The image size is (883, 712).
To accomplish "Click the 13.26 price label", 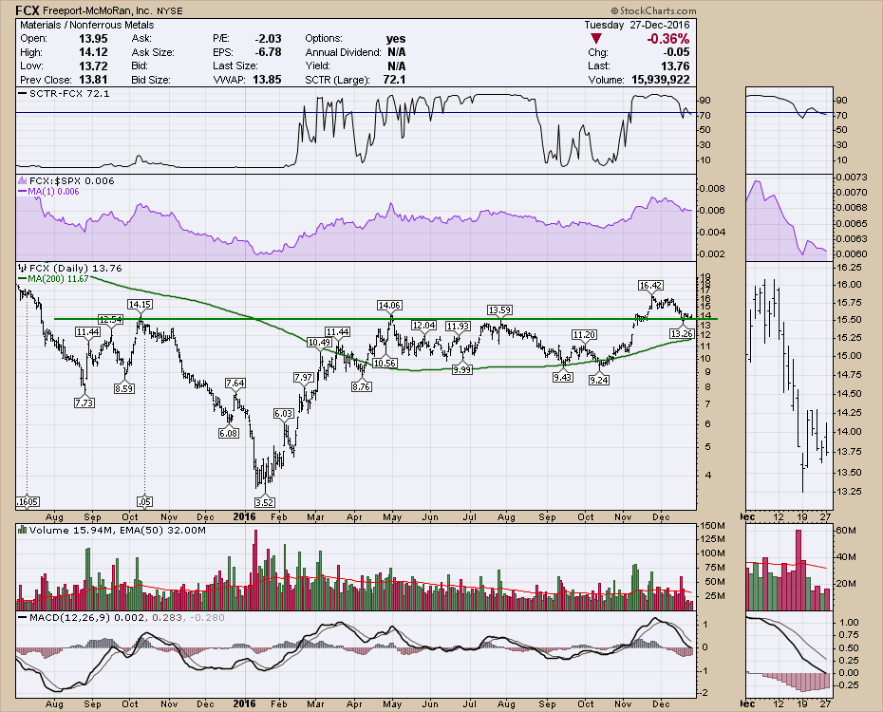I will point(681,334).
